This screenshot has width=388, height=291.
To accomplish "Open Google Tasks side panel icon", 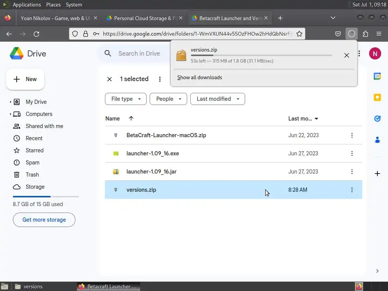I will [x=377, y=119].
